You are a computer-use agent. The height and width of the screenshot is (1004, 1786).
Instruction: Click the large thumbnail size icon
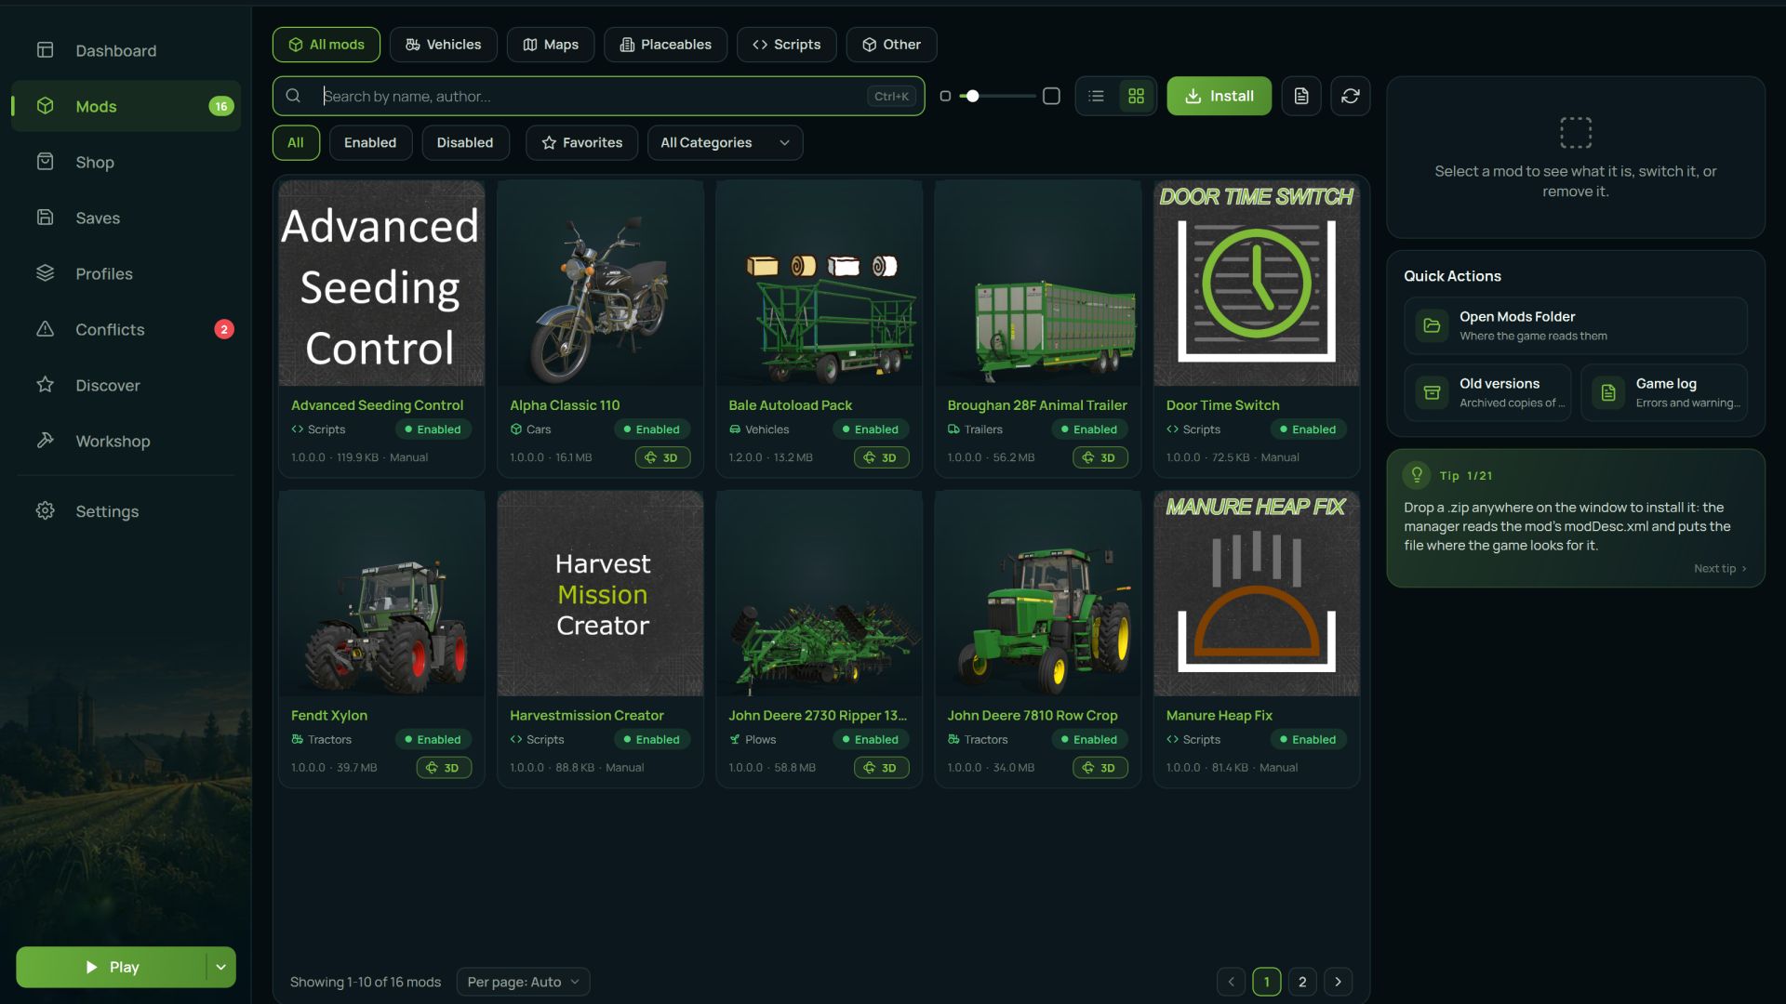[x=1051, y=96]
